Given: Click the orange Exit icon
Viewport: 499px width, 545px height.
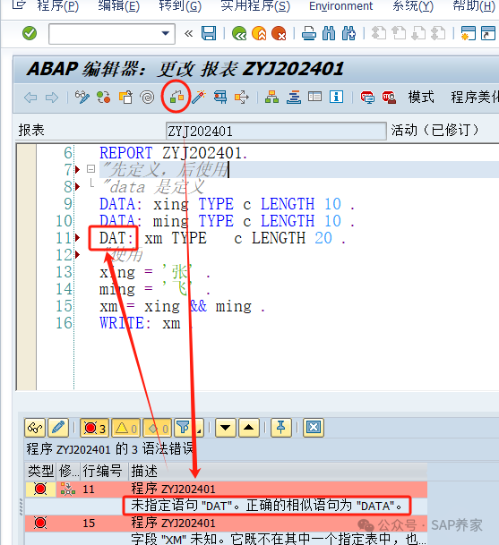Looking at the screenshot, I should click(259, 34).
